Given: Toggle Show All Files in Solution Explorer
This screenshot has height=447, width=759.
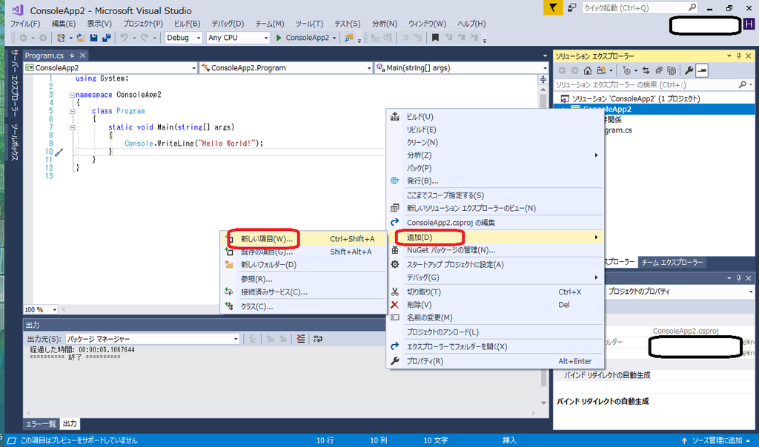Looking at the screenshot, I should point(672,70).
